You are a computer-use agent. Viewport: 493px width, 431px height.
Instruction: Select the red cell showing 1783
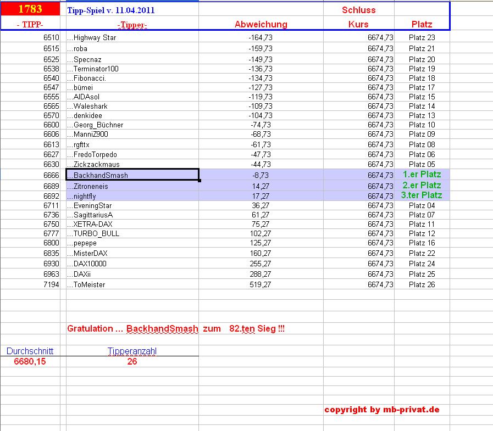tap(30, 9)
